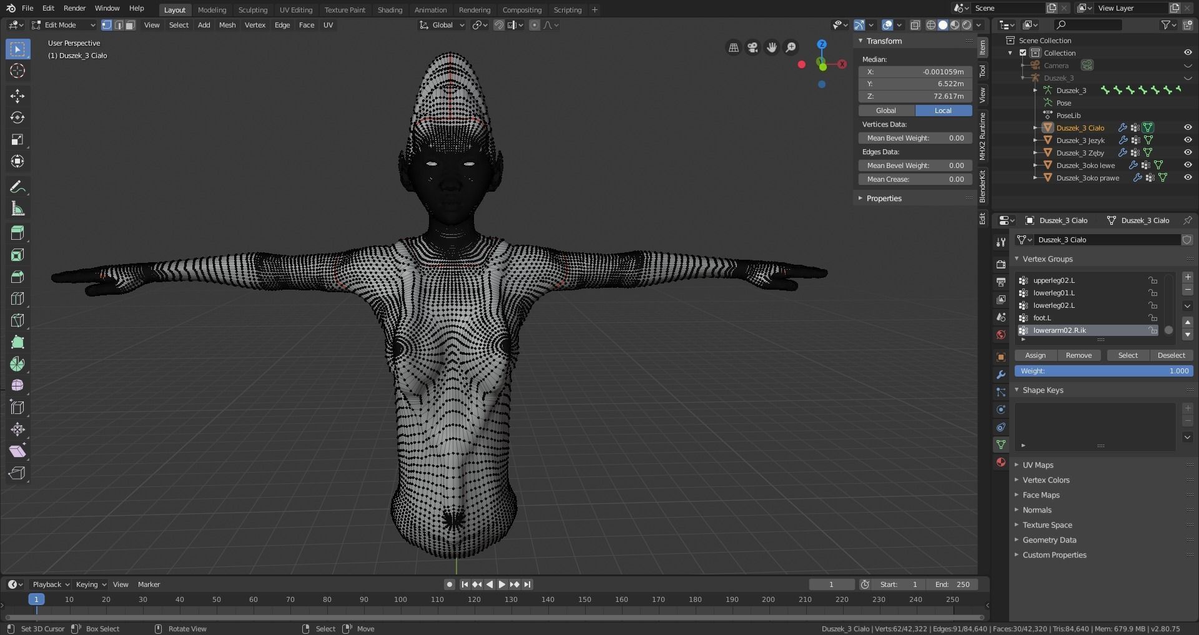Image resolution: width=1199 pixels, height=635 pixels.
Task: Click the Mean Crease slider
Action: [x=915, y=179]
